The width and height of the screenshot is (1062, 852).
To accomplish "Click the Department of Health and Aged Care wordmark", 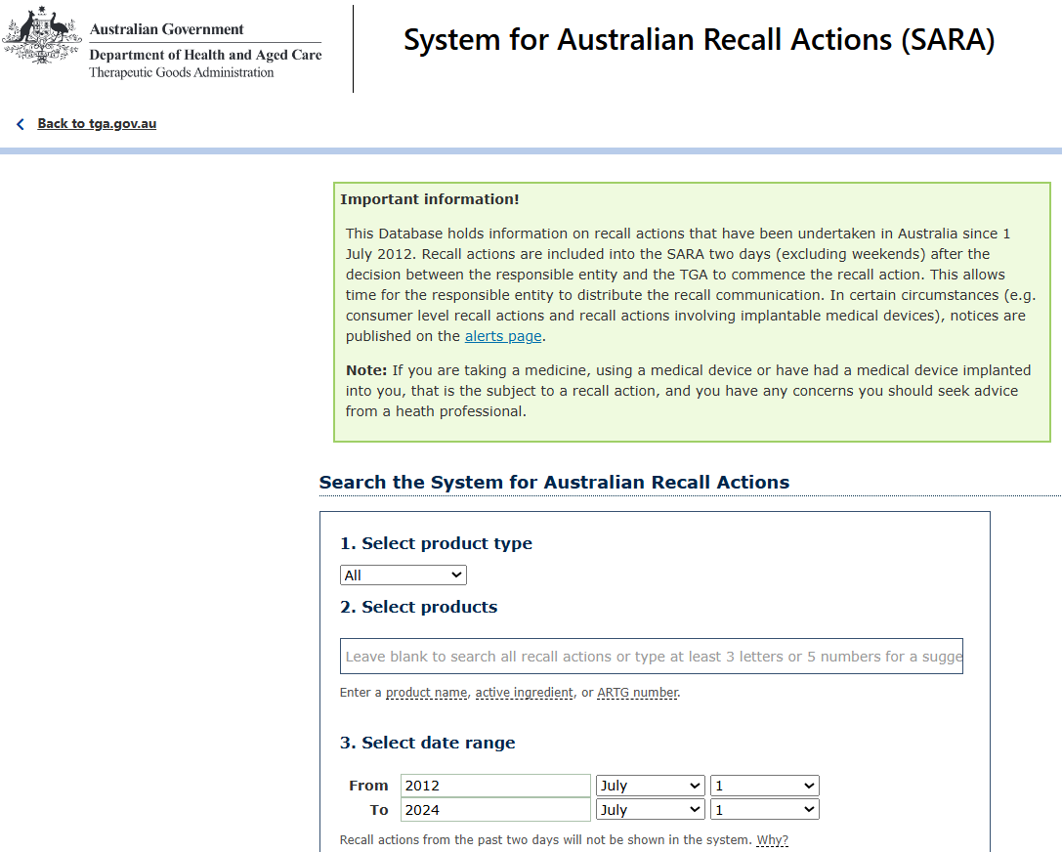I will point(205,55).
